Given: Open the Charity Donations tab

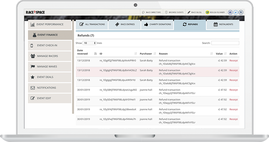Looking at the screenshot, I should (157, 24).
